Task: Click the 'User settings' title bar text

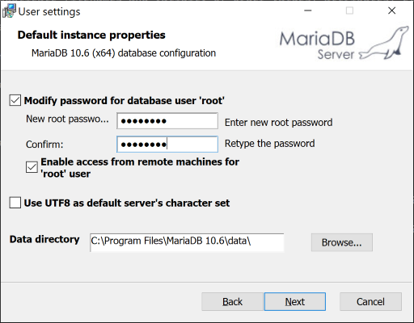Action: click(x=49, y=12)
